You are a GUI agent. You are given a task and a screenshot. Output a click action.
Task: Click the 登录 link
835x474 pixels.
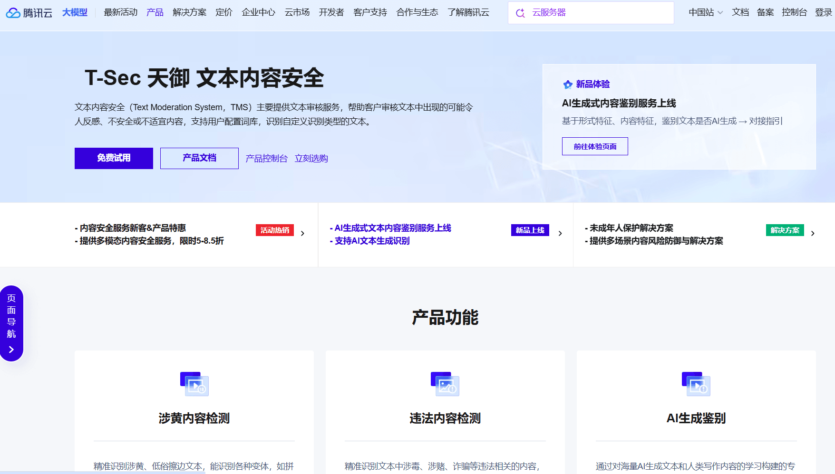coord(824,12)
